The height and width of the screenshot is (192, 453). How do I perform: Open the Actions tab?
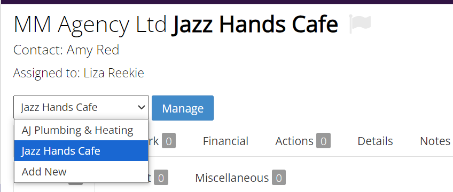pyautogui.click(x=303, y=141)
